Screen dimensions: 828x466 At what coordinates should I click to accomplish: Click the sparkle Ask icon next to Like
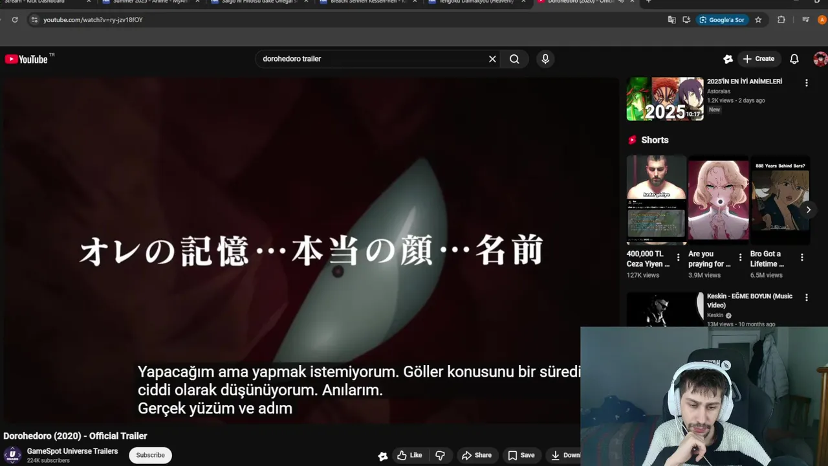tap(383, 456)
